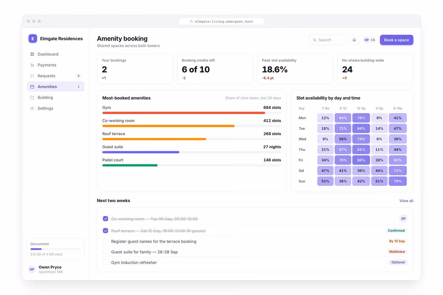Viewport: 443px width, 295px height.
Task: Click the Waitlisted status tag
Action: 397,252
